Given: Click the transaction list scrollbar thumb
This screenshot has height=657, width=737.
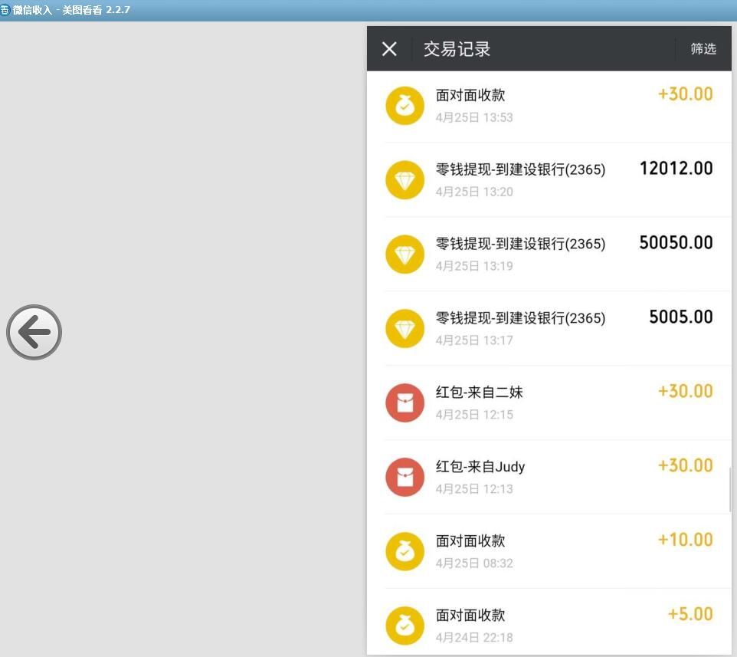Looking at the screenshot, I should tap(729, 489).
